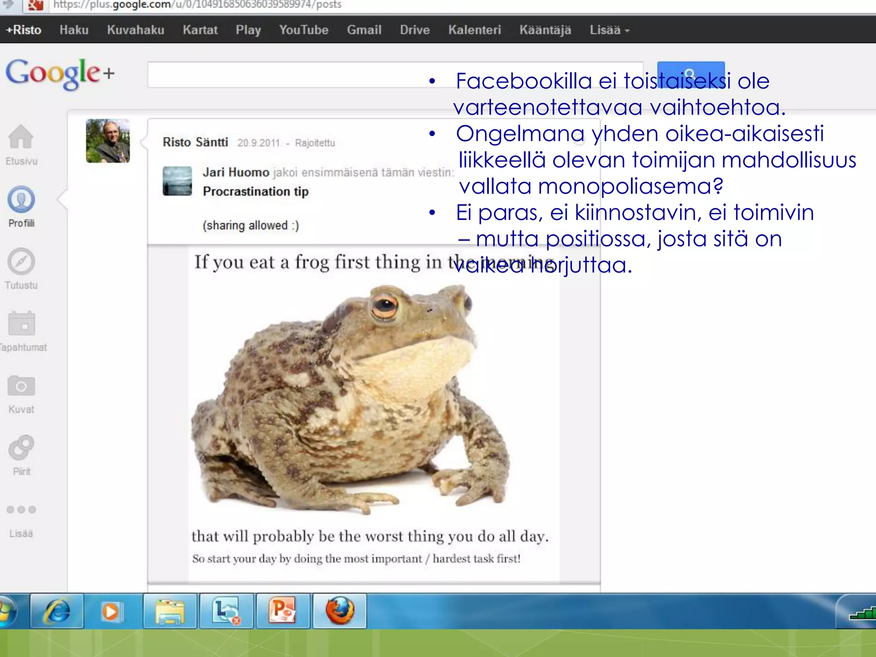This screenshot has height=657, width=876.
Task: Click the +Risto profile link
Action: (x=24, y=30)
